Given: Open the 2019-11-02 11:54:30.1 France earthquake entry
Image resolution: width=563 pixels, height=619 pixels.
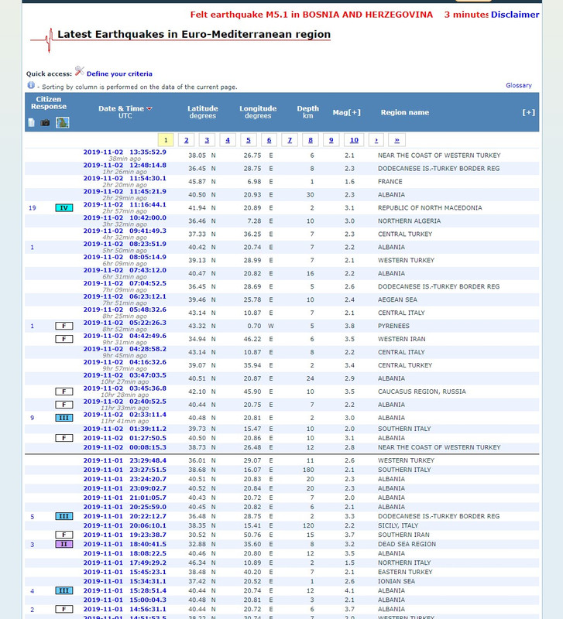Looking at the screenshot, I should tap(125, 179).
